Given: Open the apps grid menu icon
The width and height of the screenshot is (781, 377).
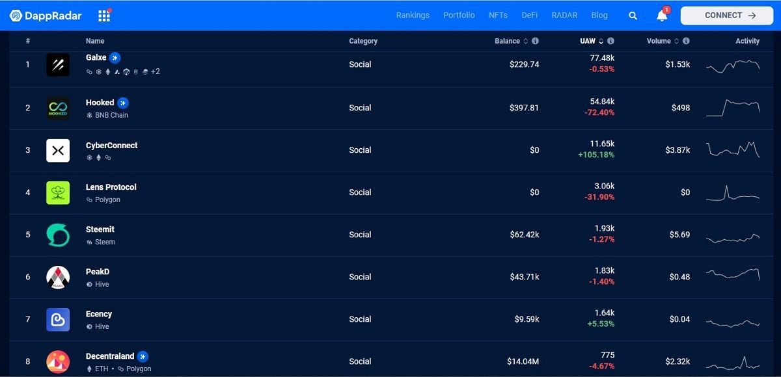Looking at the screenshot, I should pyautogui.click(x=104, y=16).
